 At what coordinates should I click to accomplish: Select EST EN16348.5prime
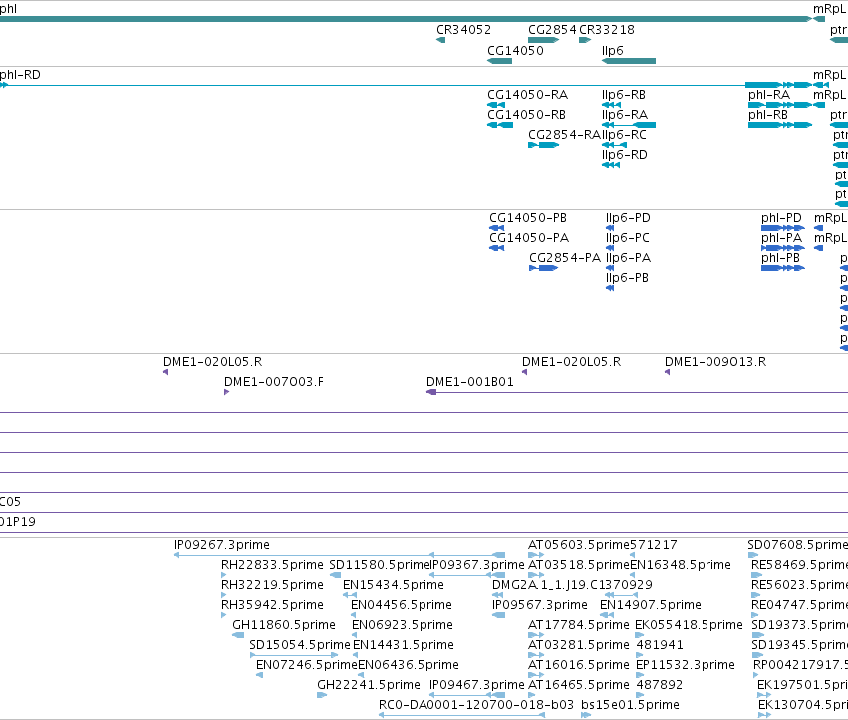click(x=632, y=575)
